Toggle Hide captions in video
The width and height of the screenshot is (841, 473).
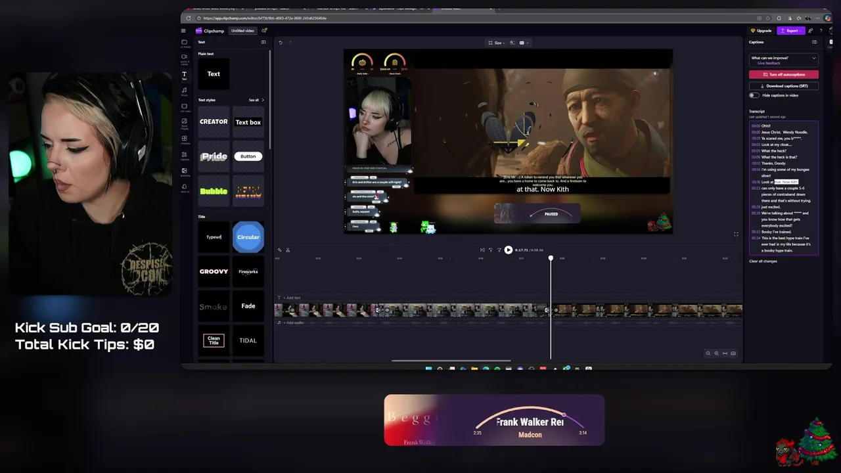(x=754, y=95)
